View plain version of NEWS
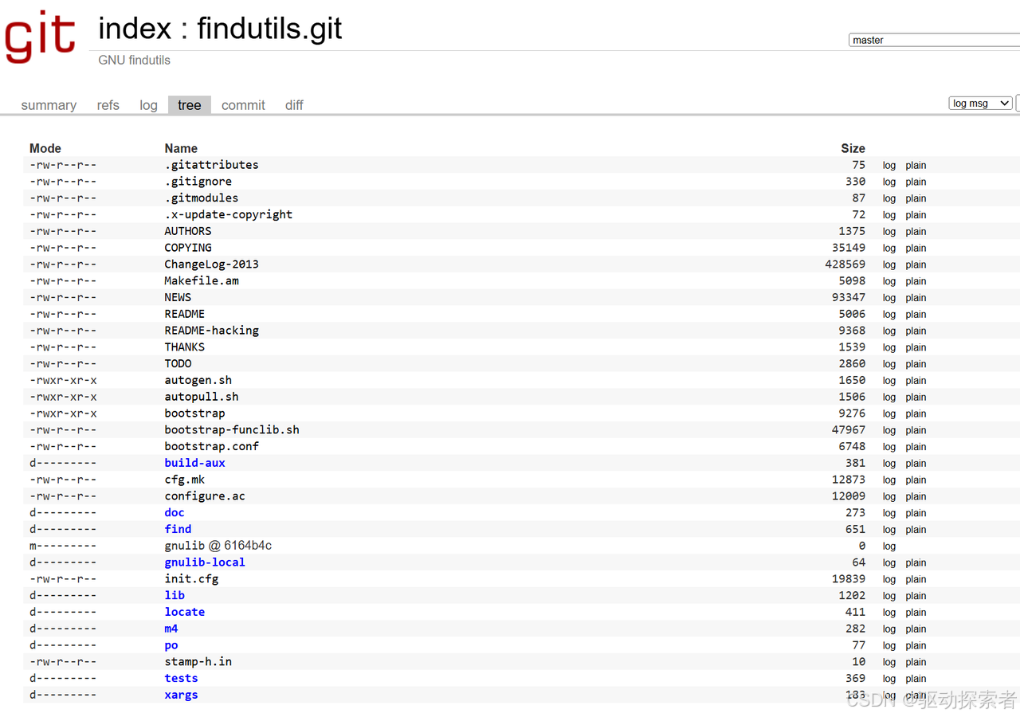Viewport: 1020px width, 717px height. click(916, 298)
